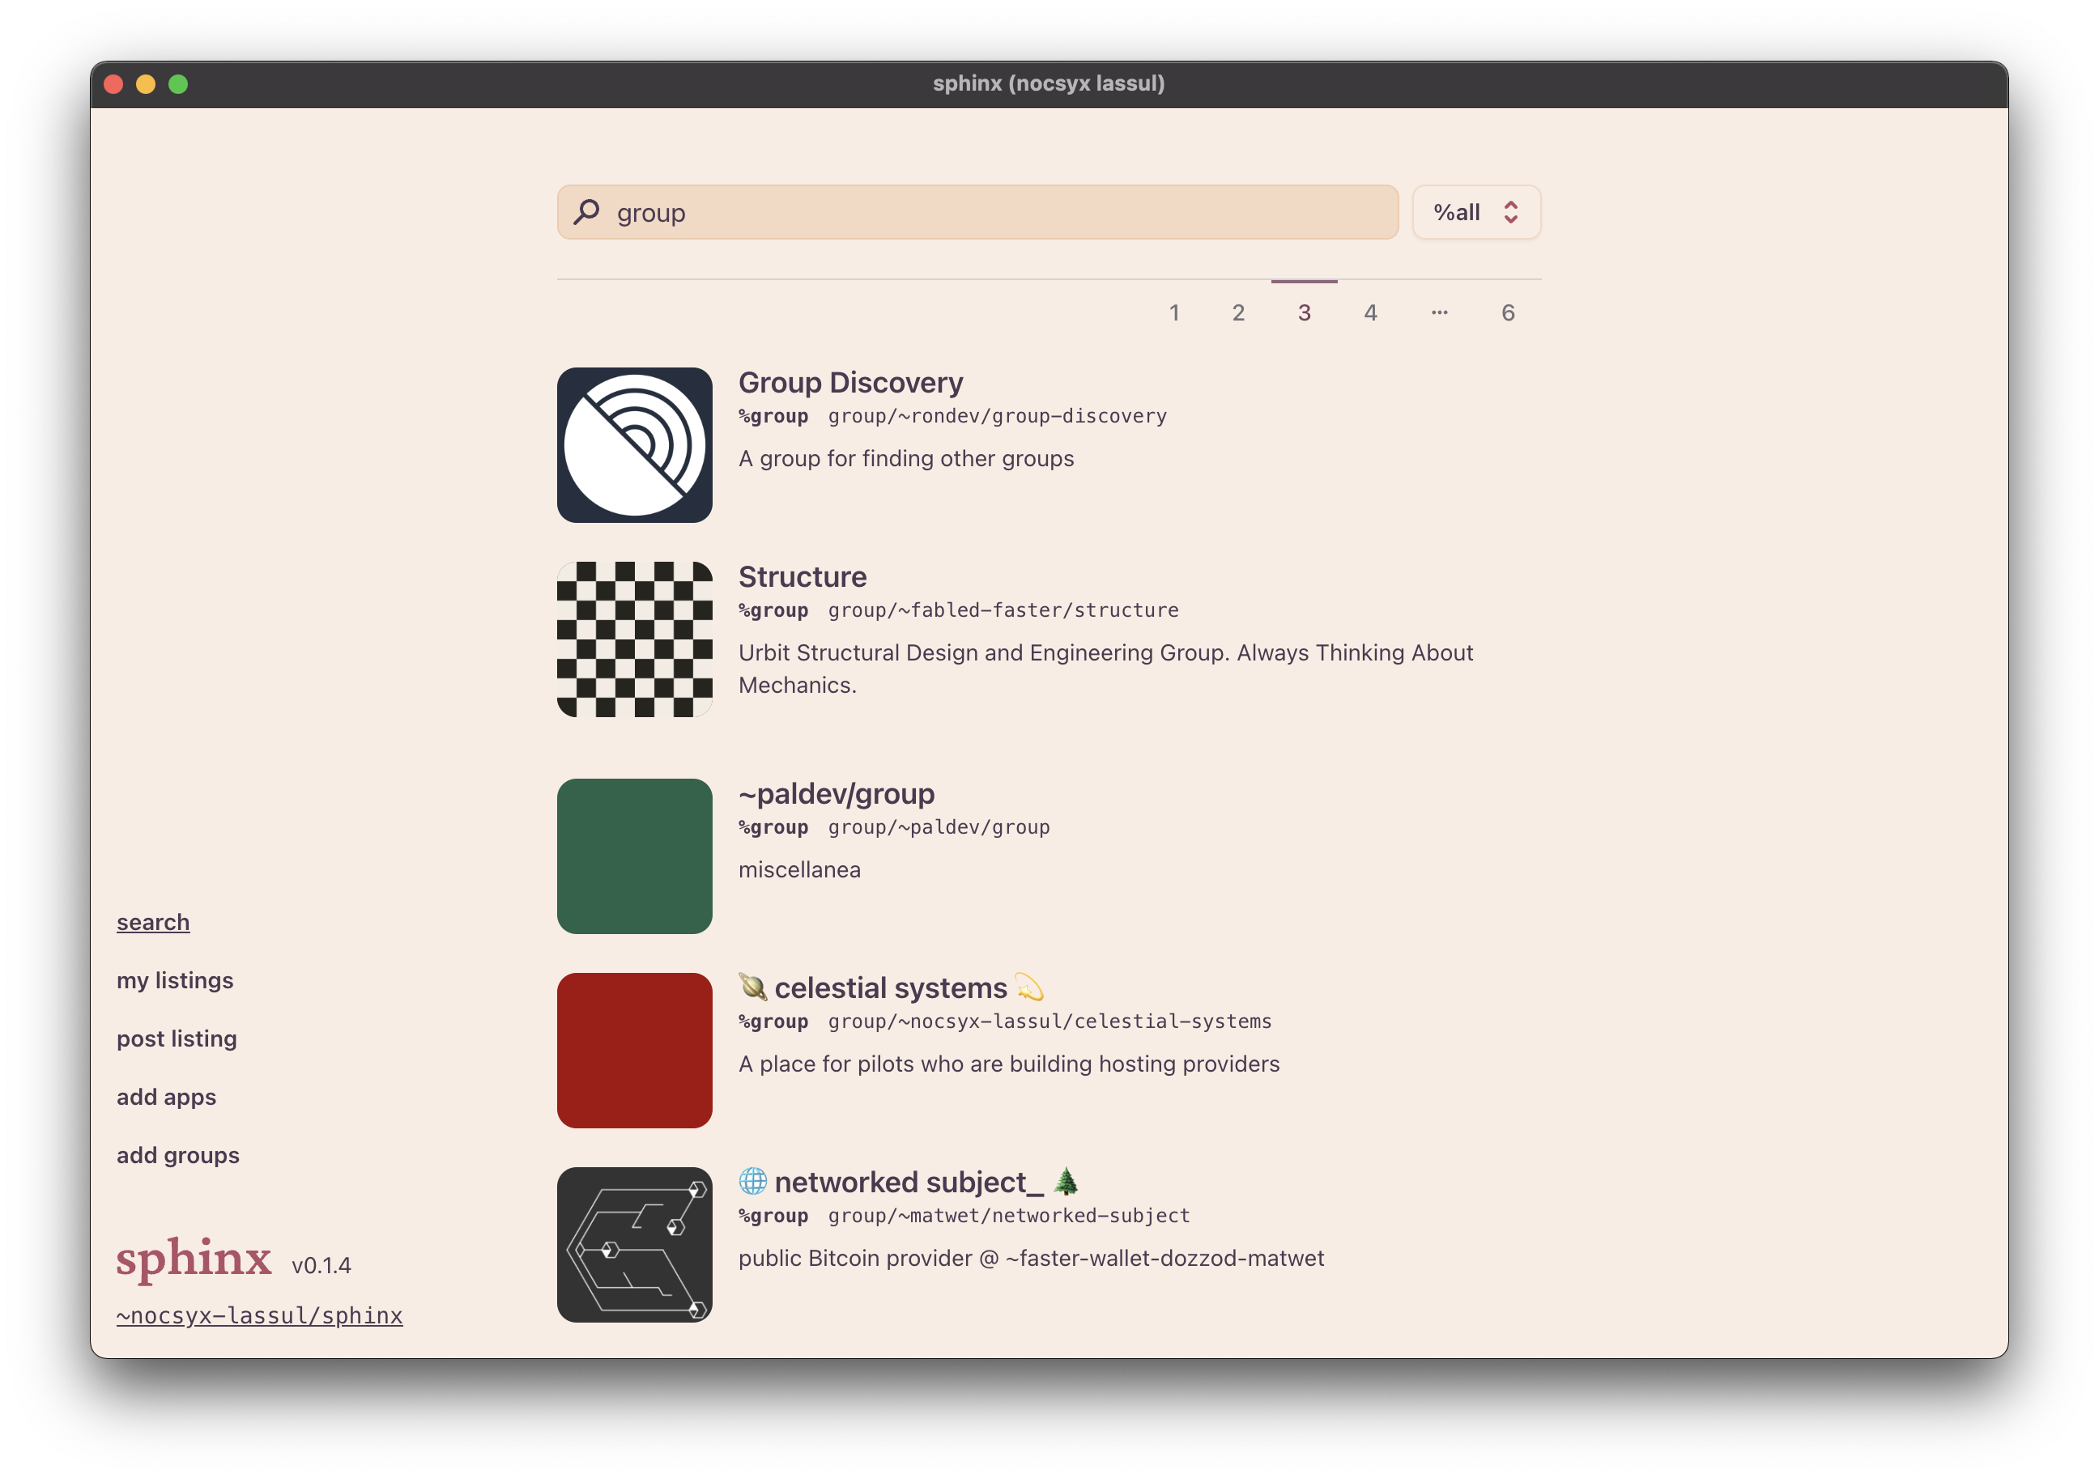Open the Group Discovery title link
The height and width of the screenshot is (1478, 2099).
(850, 382)
